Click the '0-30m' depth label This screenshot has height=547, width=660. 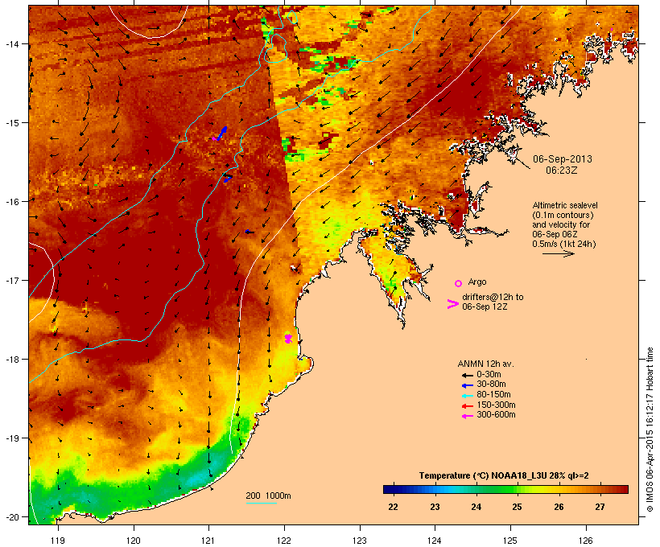click(489, 375)
